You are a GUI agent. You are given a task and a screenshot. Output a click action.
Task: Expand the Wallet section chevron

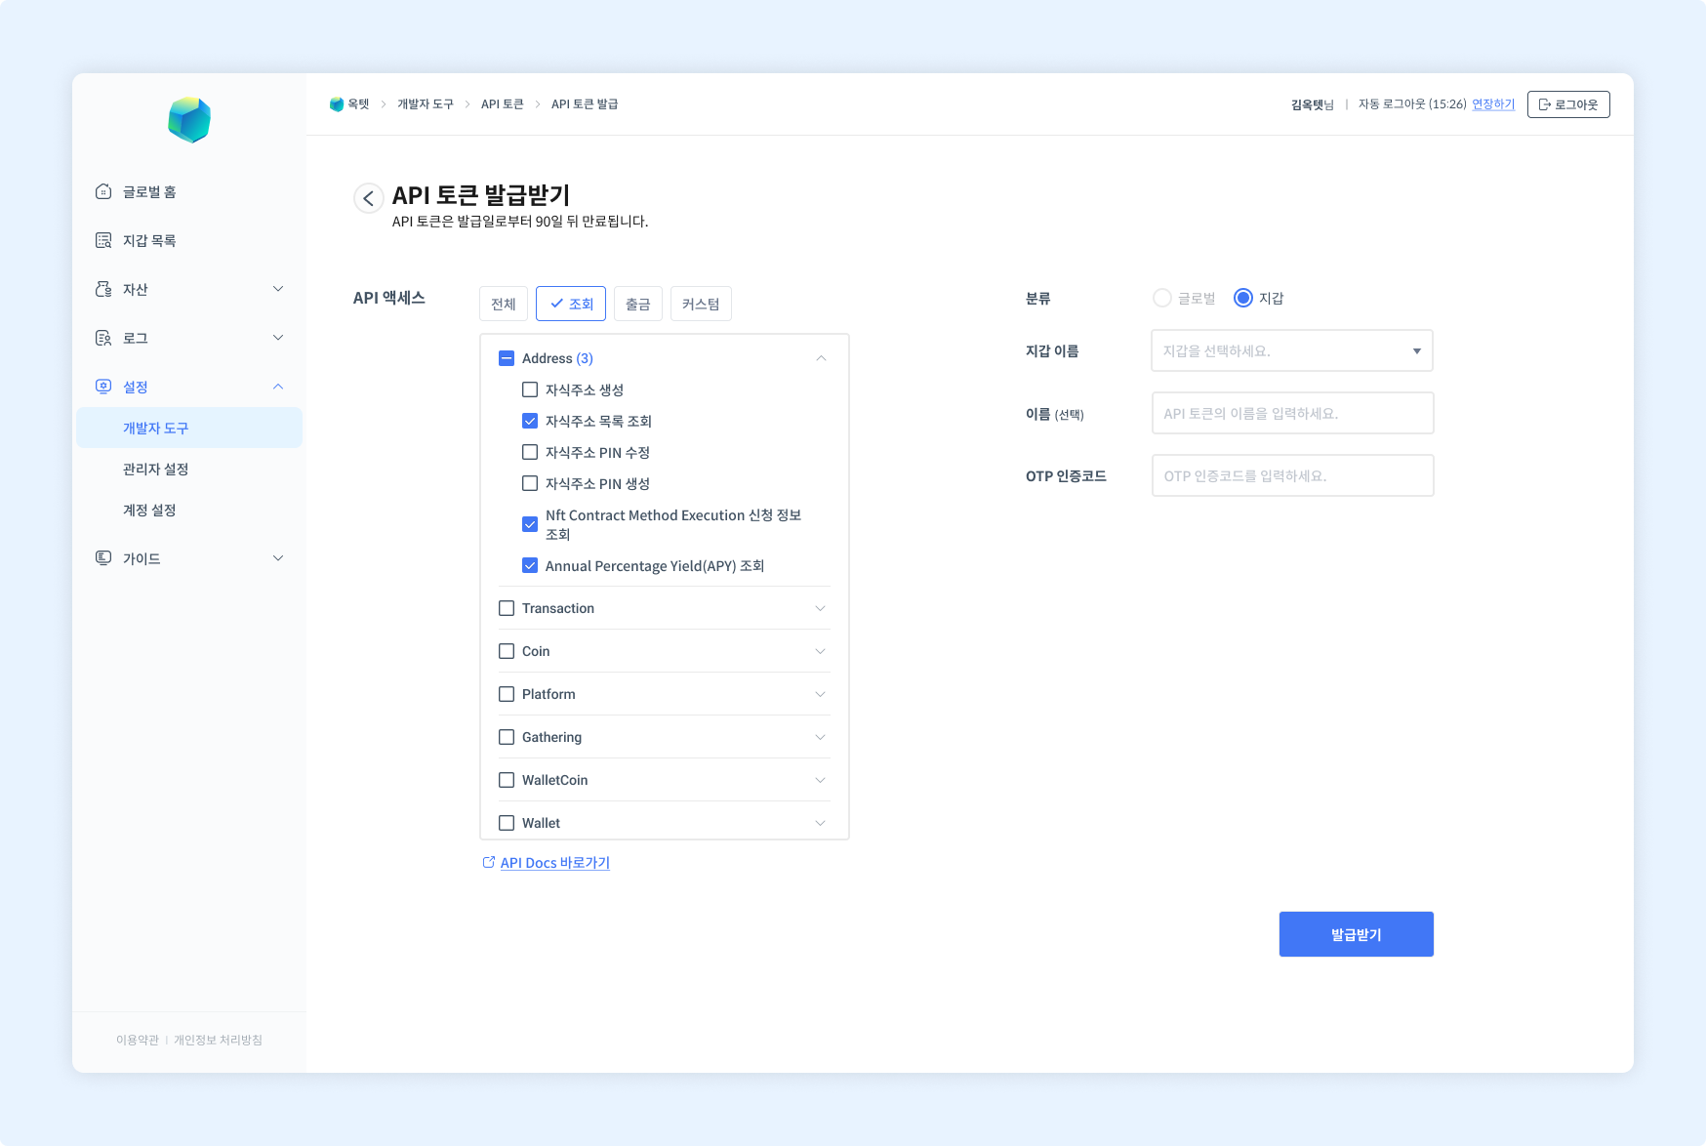tap(821, 823)
